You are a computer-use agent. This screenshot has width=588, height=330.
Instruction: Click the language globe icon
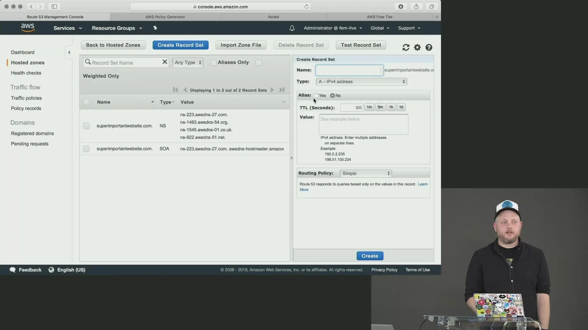51,270
